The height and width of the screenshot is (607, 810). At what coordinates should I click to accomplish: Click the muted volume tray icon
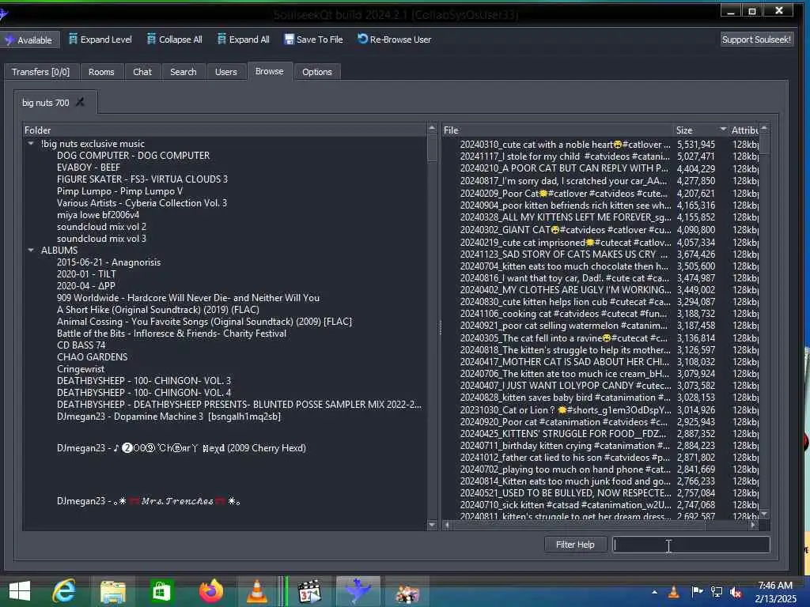pos(736,593)
